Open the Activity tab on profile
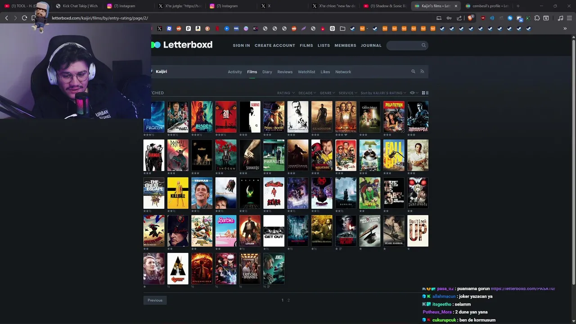This screenshot has height=324, width=576. tap(234, 72)
